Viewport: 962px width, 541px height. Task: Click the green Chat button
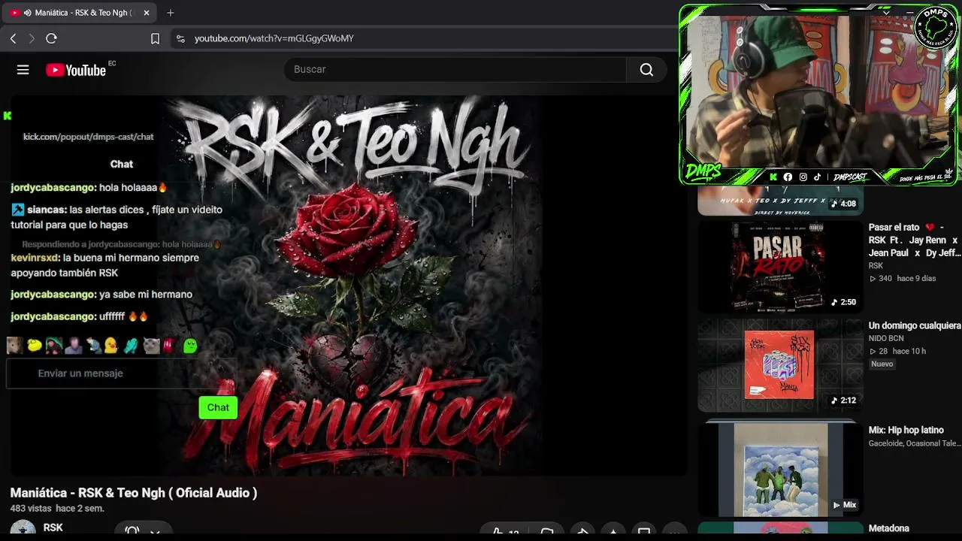coord(218,407)
